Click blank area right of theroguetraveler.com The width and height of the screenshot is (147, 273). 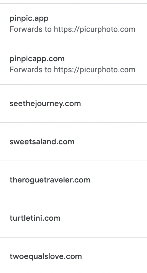(119, 180)
